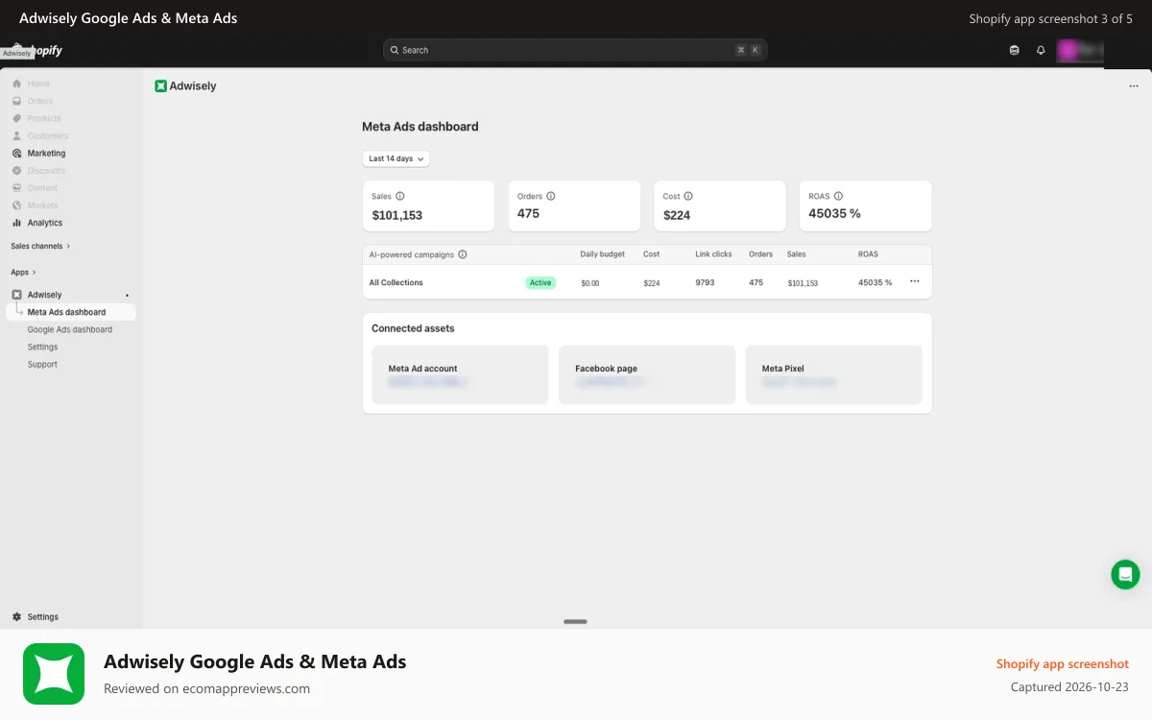The height and width of the screenshot is (720, 1152).
Task: Click the bottom drag handle bar
Action: pyautogui.click(x=575, y=621)
